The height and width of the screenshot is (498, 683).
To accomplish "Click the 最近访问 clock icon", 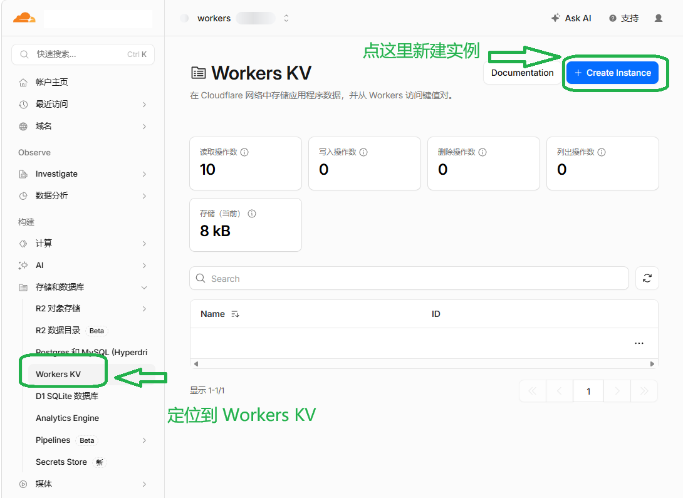I will coord(23,105).
